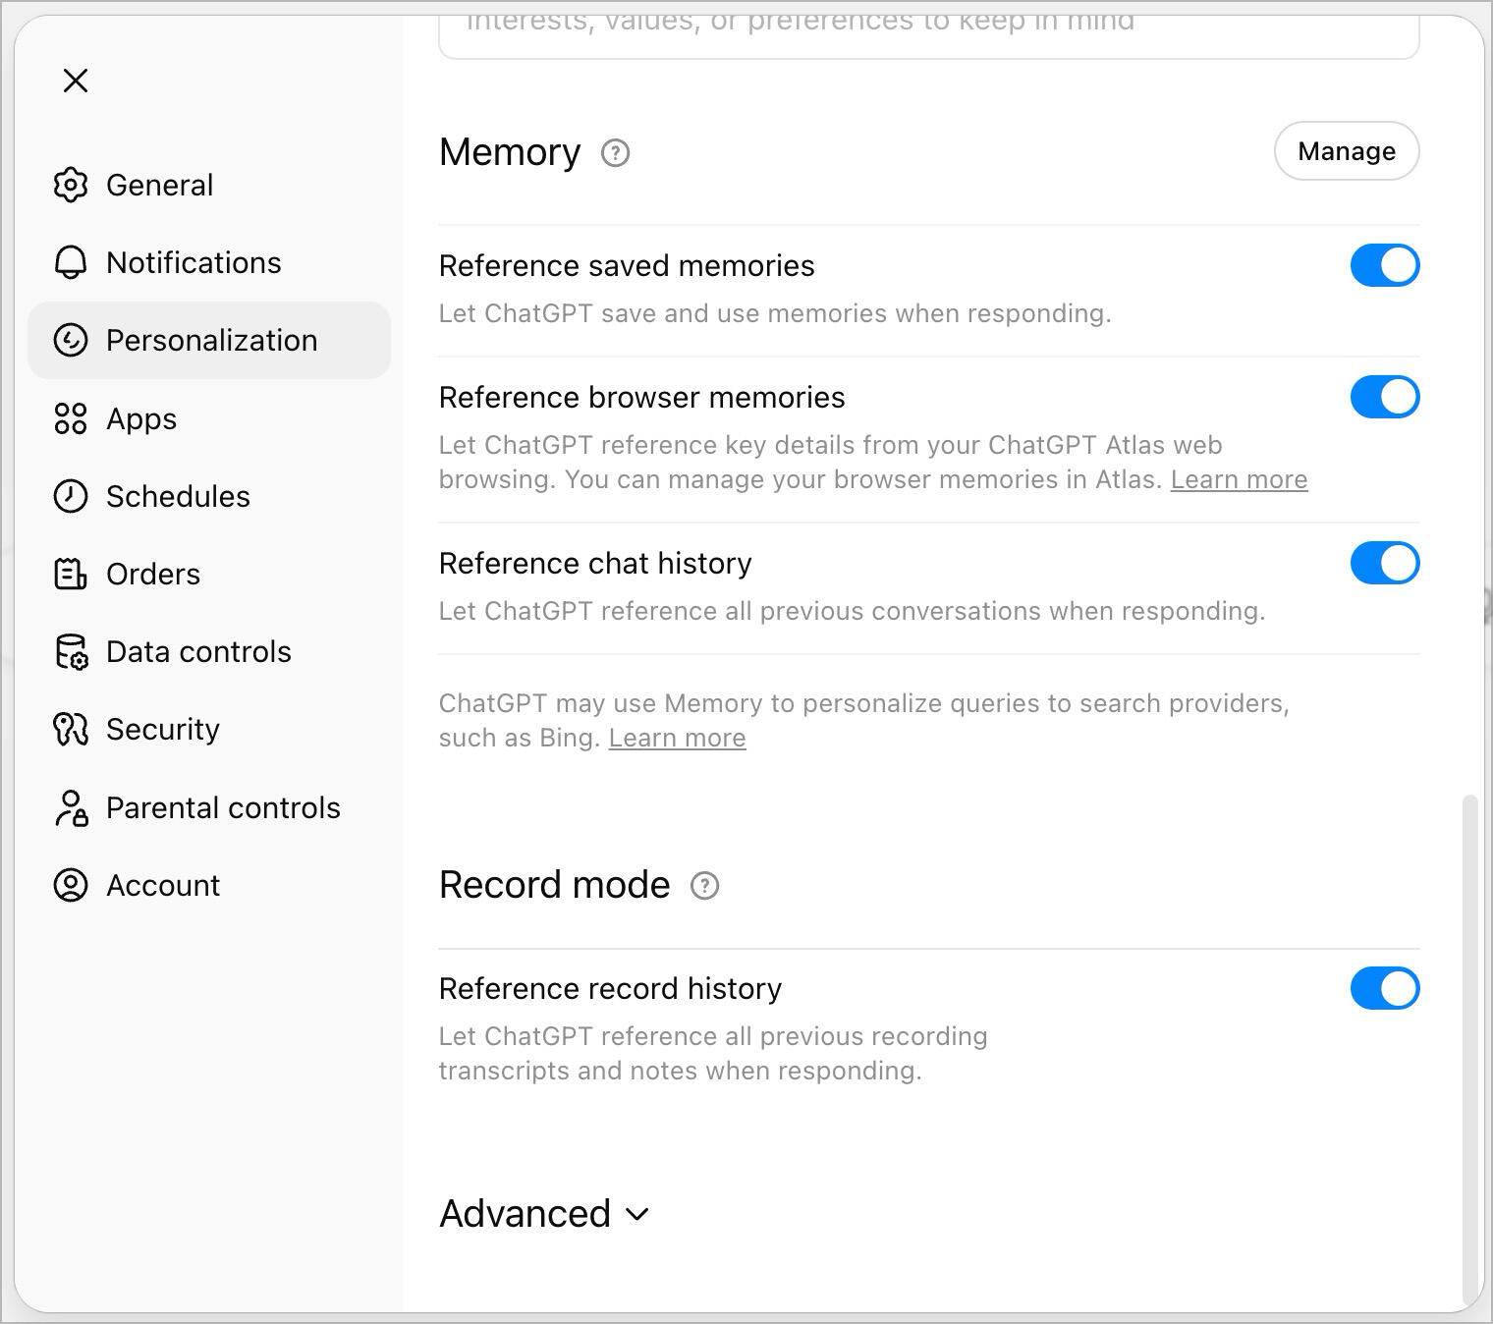This screenshot has height=1324, width=1493.
Task: Switch off Reference record history
Action: (x=1384, y=988)
